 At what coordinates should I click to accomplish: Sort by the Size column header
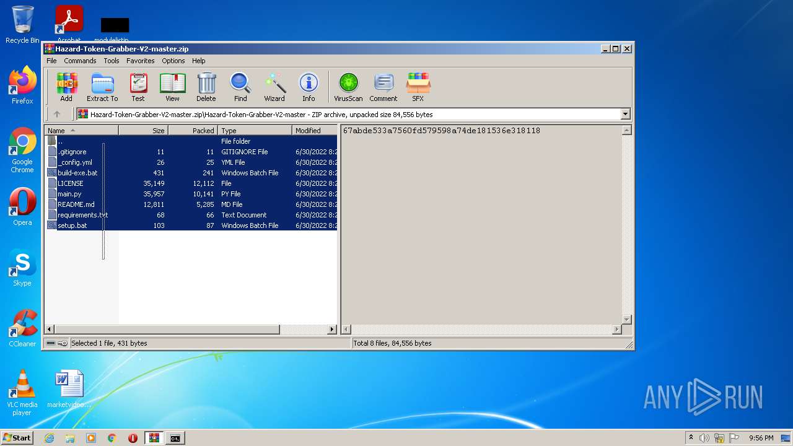coord(143,130)
